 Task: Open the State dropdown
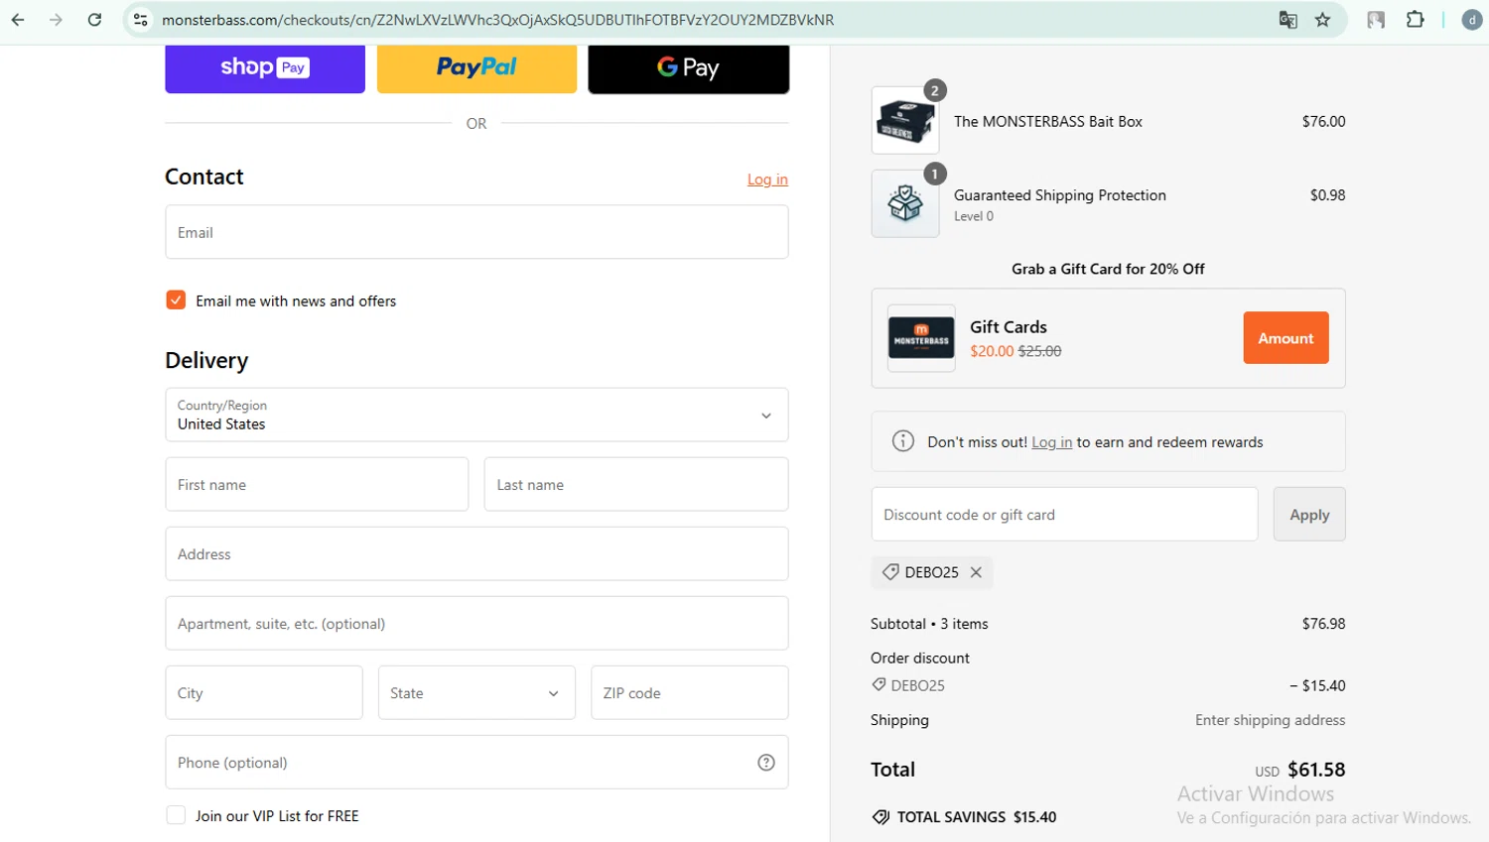pyautogui.click(x=476, y=692)
